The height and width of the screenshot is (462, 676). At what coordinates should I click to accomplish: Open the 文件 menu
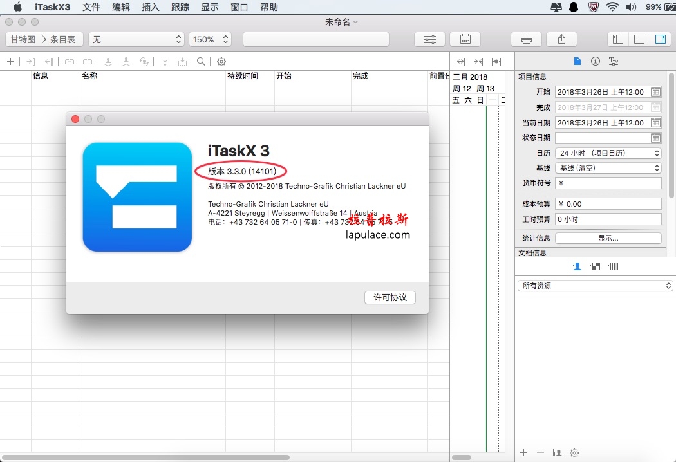tap(91, 7)
